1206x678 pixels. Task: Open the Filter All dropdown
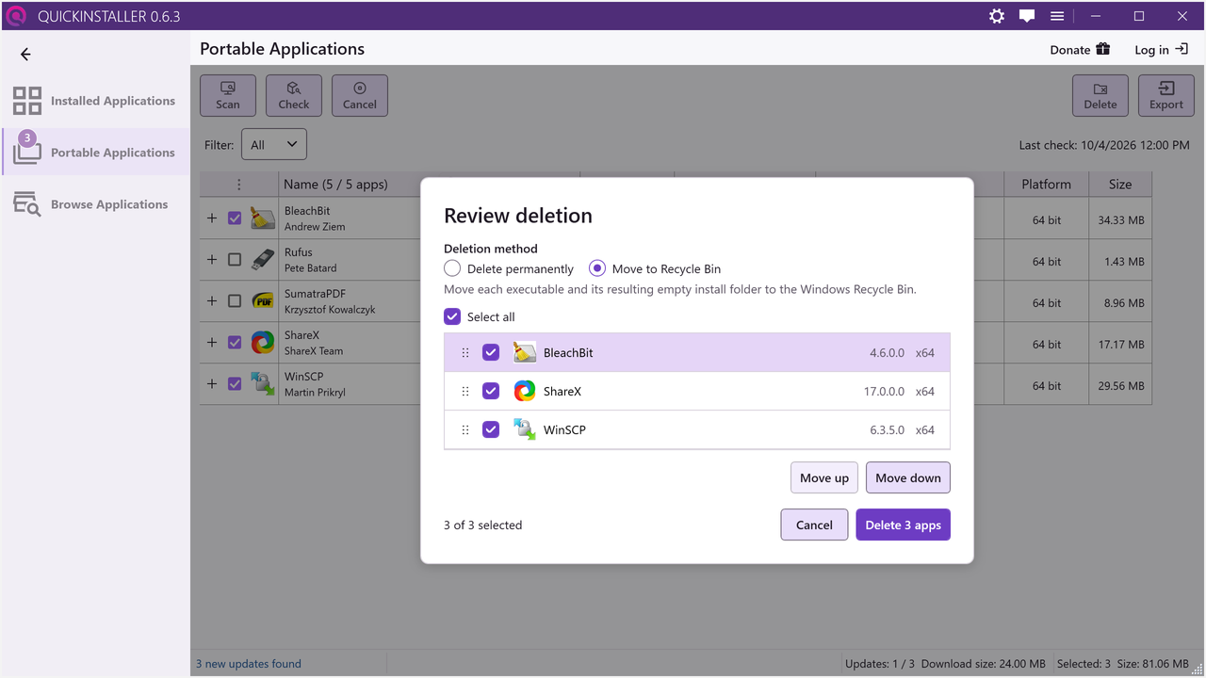pyautogui.click(x=274, y=145)
